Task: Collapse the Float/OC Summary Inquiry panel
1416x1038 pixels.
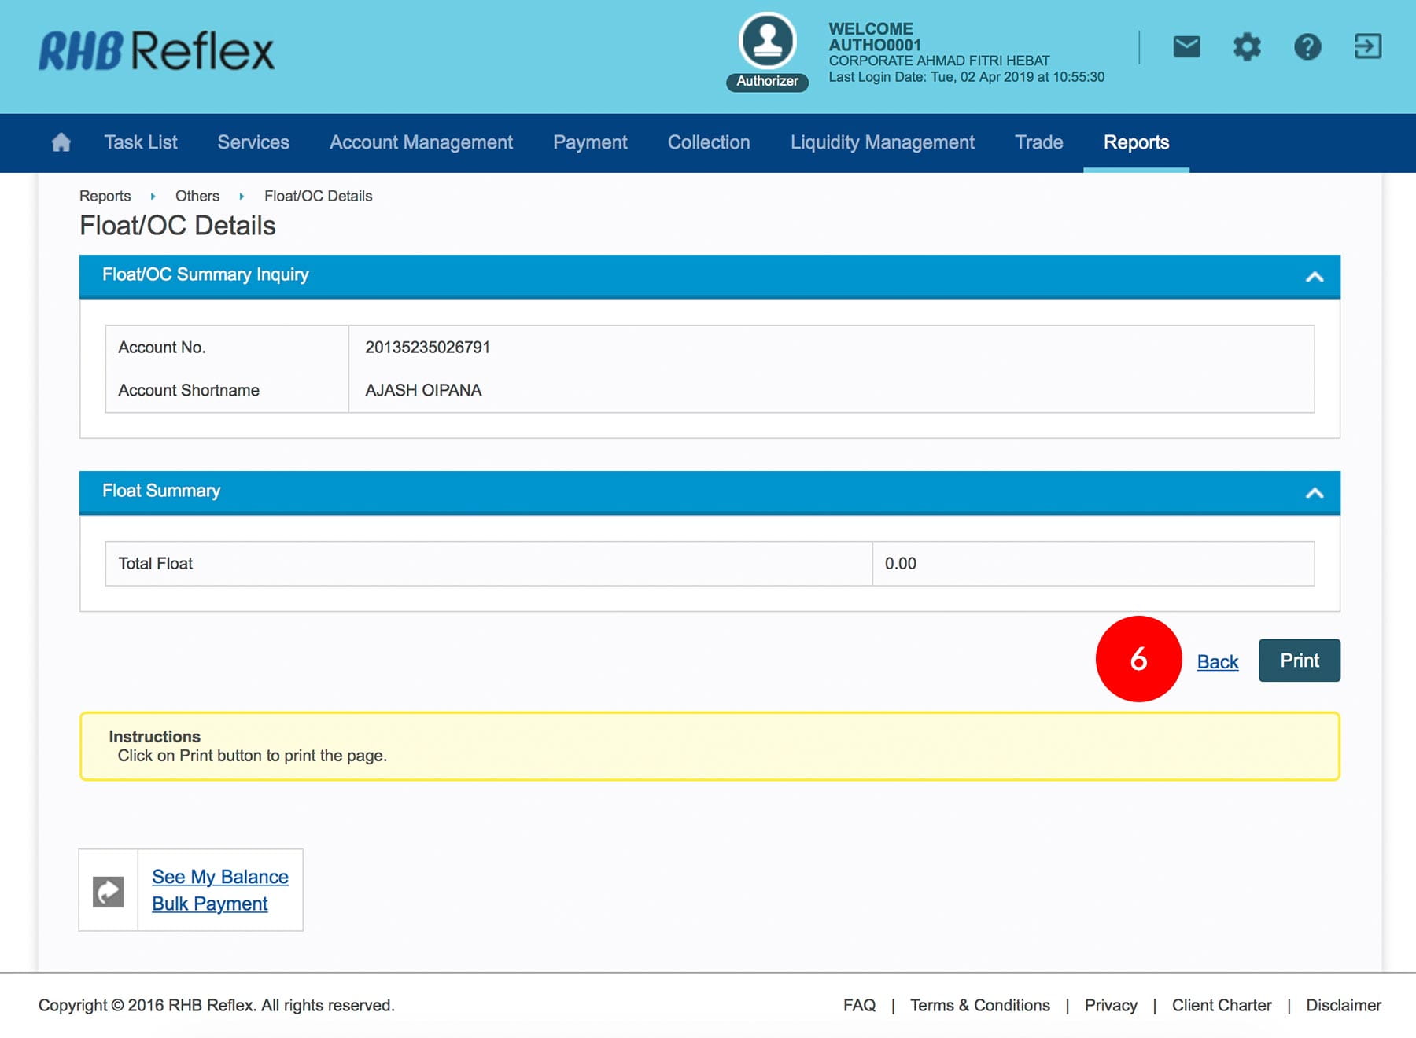Action: point(1314,276)
